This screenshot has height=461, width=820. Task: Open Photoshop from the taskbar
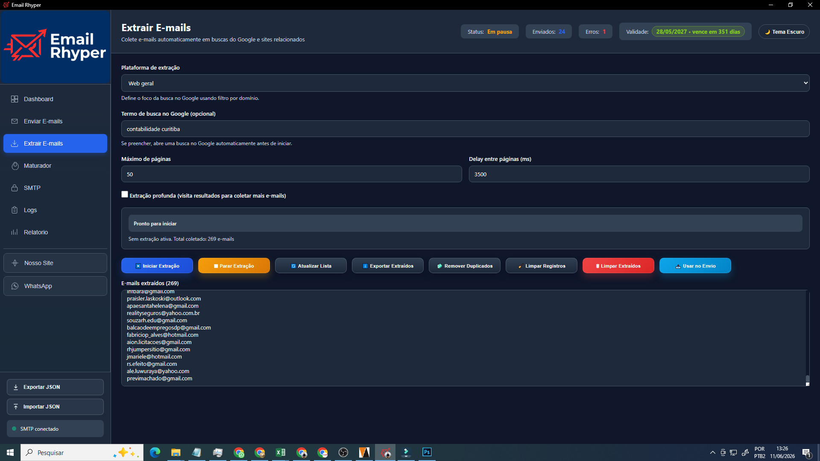[x=427, y=452]
